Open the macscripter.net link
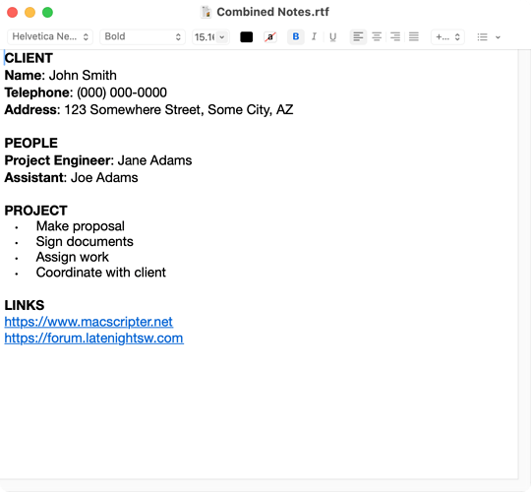531x492 pixels. 88,322
